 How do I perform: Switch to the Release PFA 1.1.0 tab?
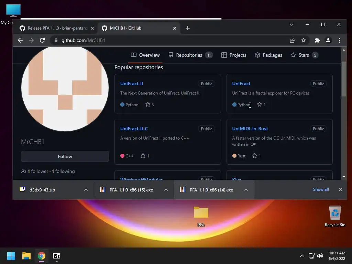tap(57, 28)
